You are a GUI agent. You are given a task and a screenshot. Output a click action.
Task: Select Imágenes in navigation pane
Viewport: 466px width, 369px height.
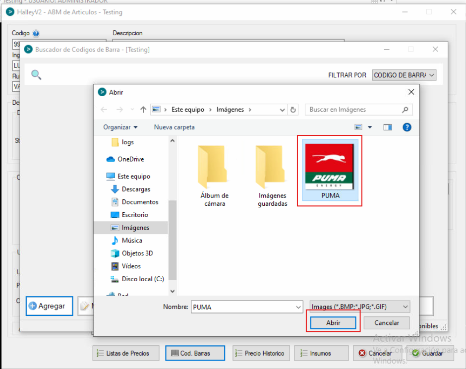pyautogui.click(x=131, y=228)
